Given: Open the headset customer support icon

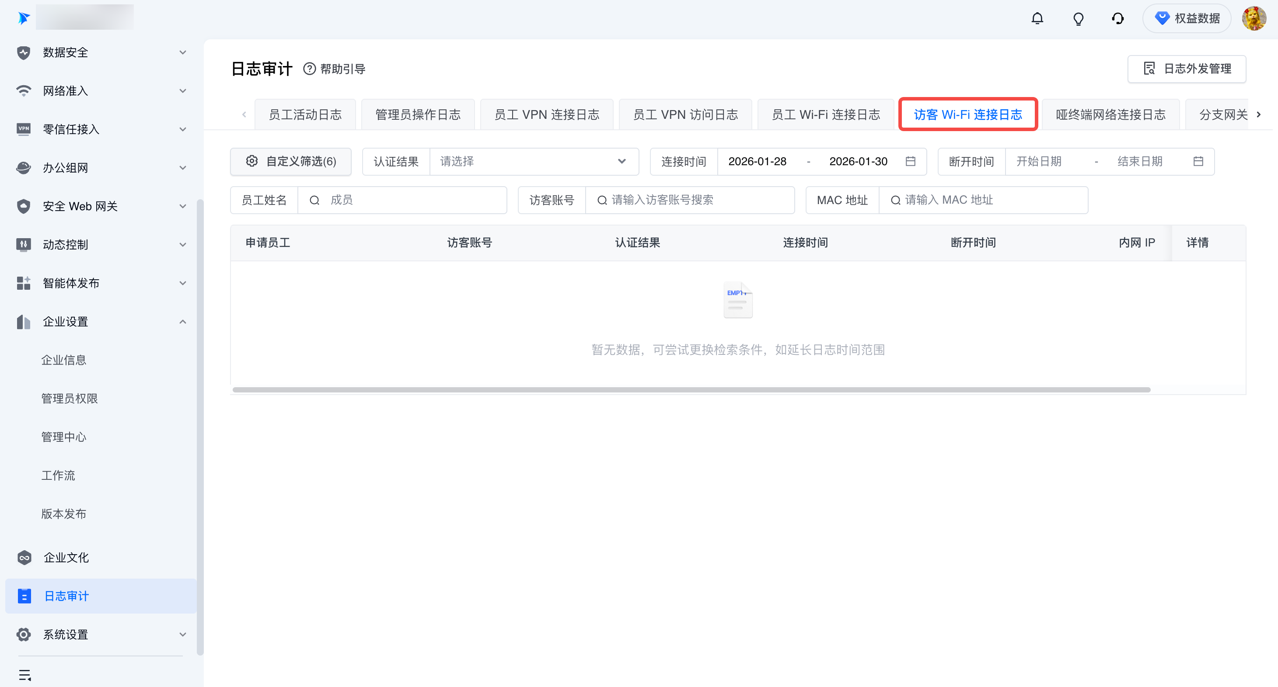Looking at the screenshot, I should [x=1118, y=18].
